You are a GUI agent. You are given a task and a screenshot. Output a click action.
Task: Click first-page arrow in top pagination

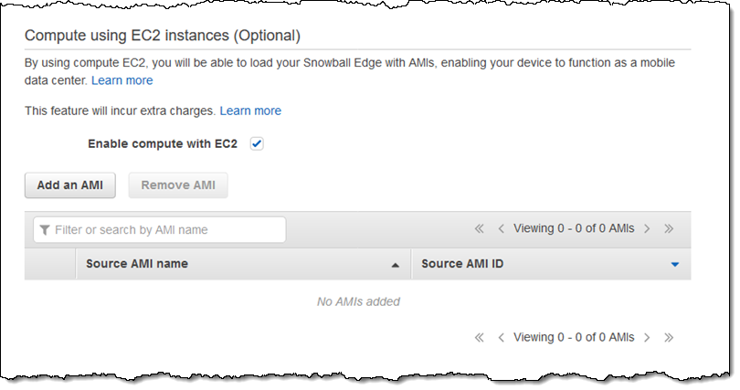tap(480, 228)
